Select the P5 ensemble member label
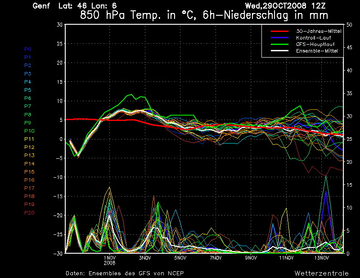360x278 pixels. point(27,90)
